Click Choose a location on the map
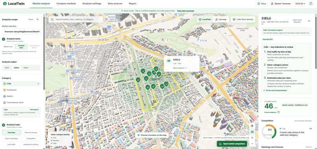Viewport: 317px width, 149px height. (152, 135)
